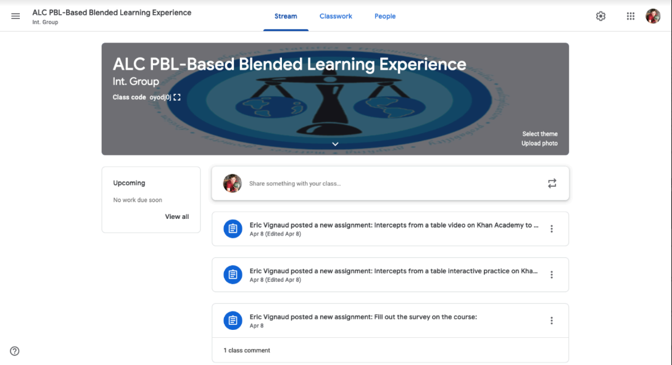Viewport: 672px width, 365px height.
Task: Select the Stream tab
Action: point(286,16)
